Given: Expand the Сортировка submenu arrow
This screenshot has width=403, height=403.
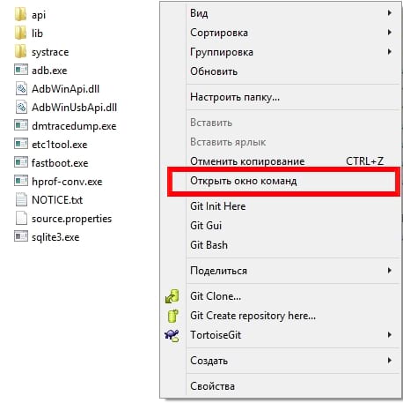Looking at the screenshot, I should (x=390, y=33).
